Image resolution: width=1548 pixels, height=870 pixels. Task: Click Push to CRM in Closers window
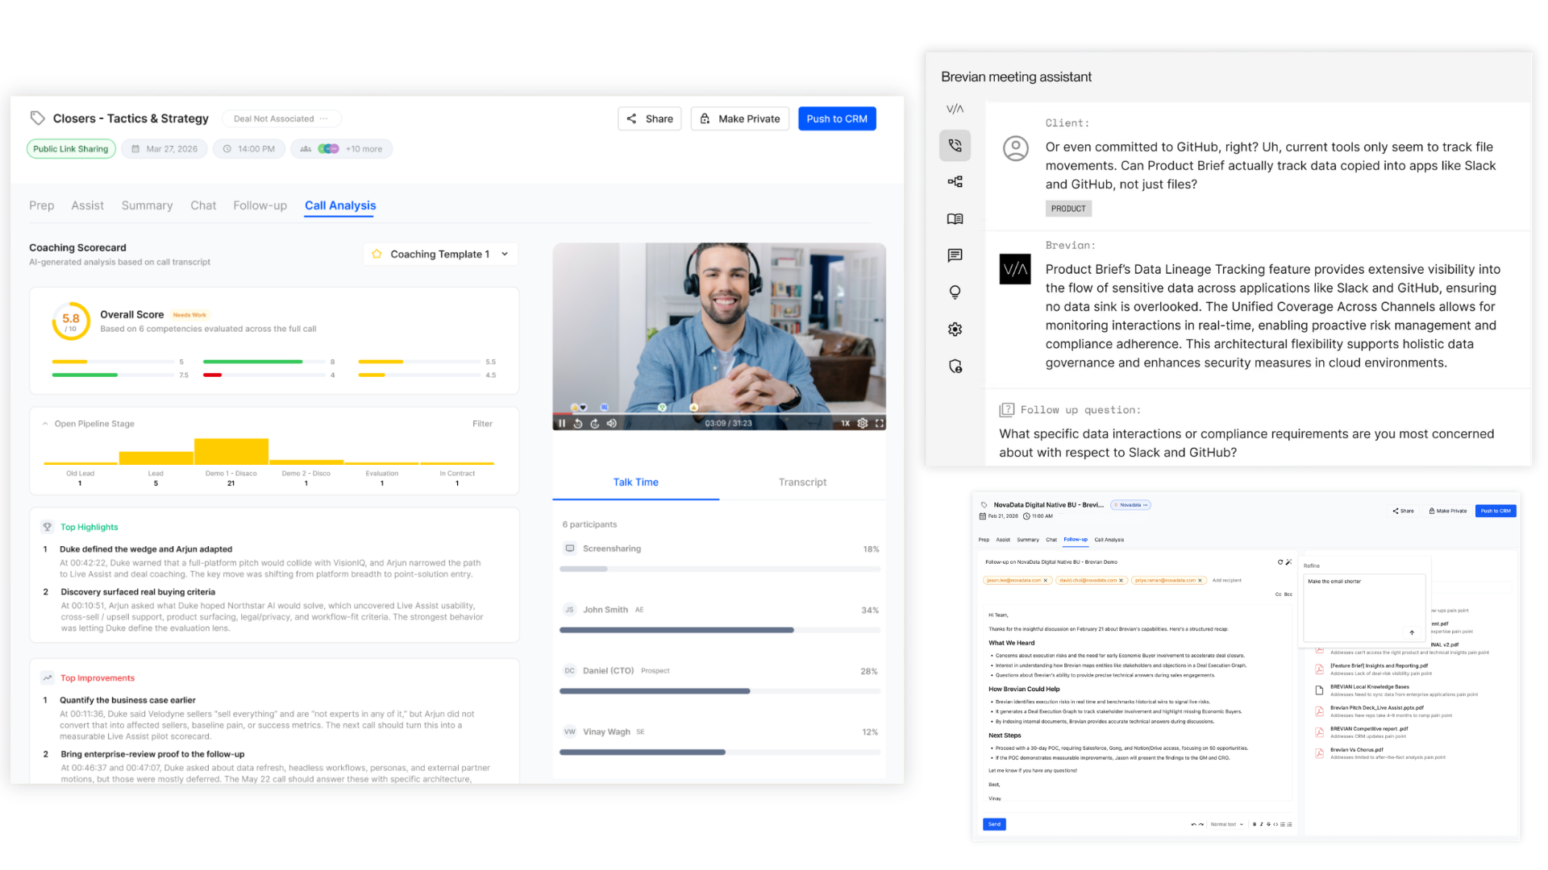(x=837, y=118)
